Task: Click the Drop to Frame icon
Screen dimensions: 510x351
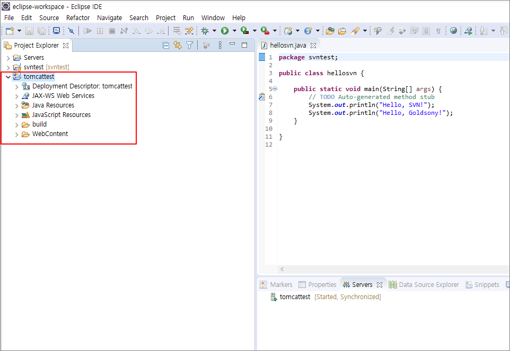Action: click(177, 31)
